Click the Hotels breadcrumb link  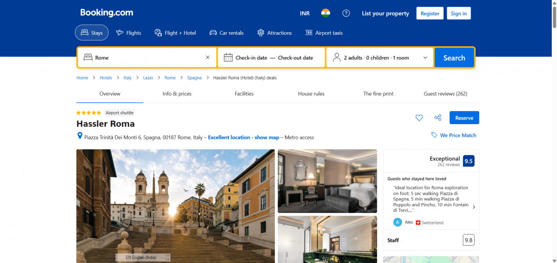point(106,78)
